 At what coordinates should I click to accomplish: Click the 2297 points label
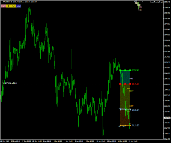click(x=131, y=91)
